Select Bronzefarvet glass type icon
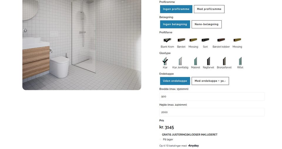The height and width of the screenshot is (149, 282). point(224,61)
